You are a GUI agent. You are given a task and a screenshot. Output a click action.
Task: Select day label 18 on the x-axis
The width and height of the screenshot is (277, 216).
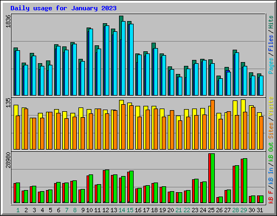(154, 210)
